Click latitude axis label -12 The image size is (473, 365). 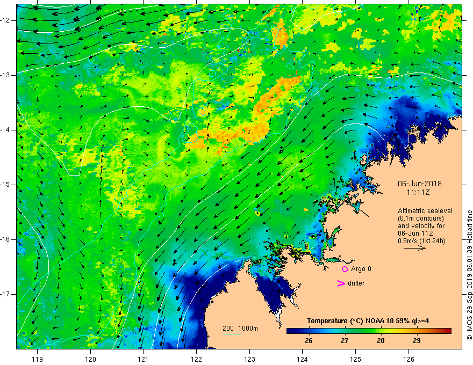5,20
